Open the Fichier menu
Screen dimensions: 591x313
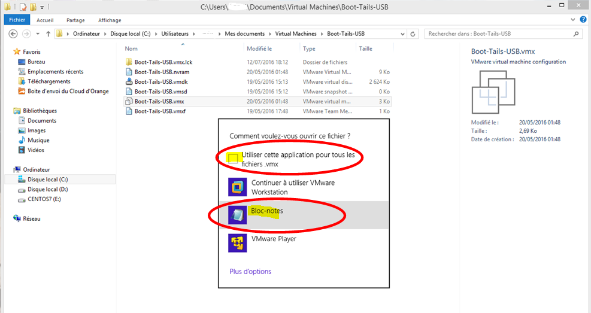(17, 20)
